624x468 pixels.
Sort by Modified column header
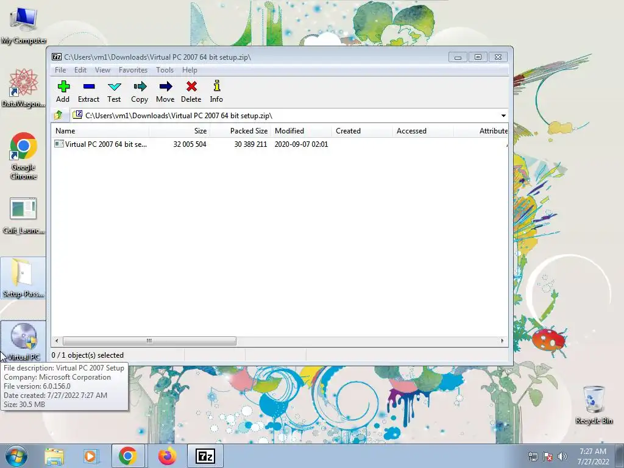pyautogui.click(x=301, y=131)
